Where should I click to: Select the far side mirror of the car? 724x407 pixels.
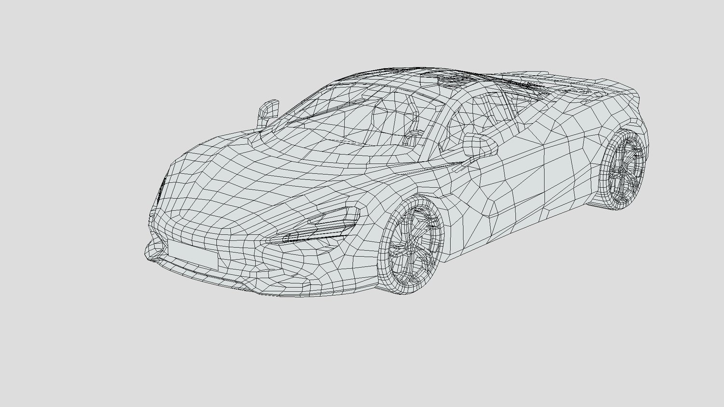pyautogui.click(x=268, y=110)
